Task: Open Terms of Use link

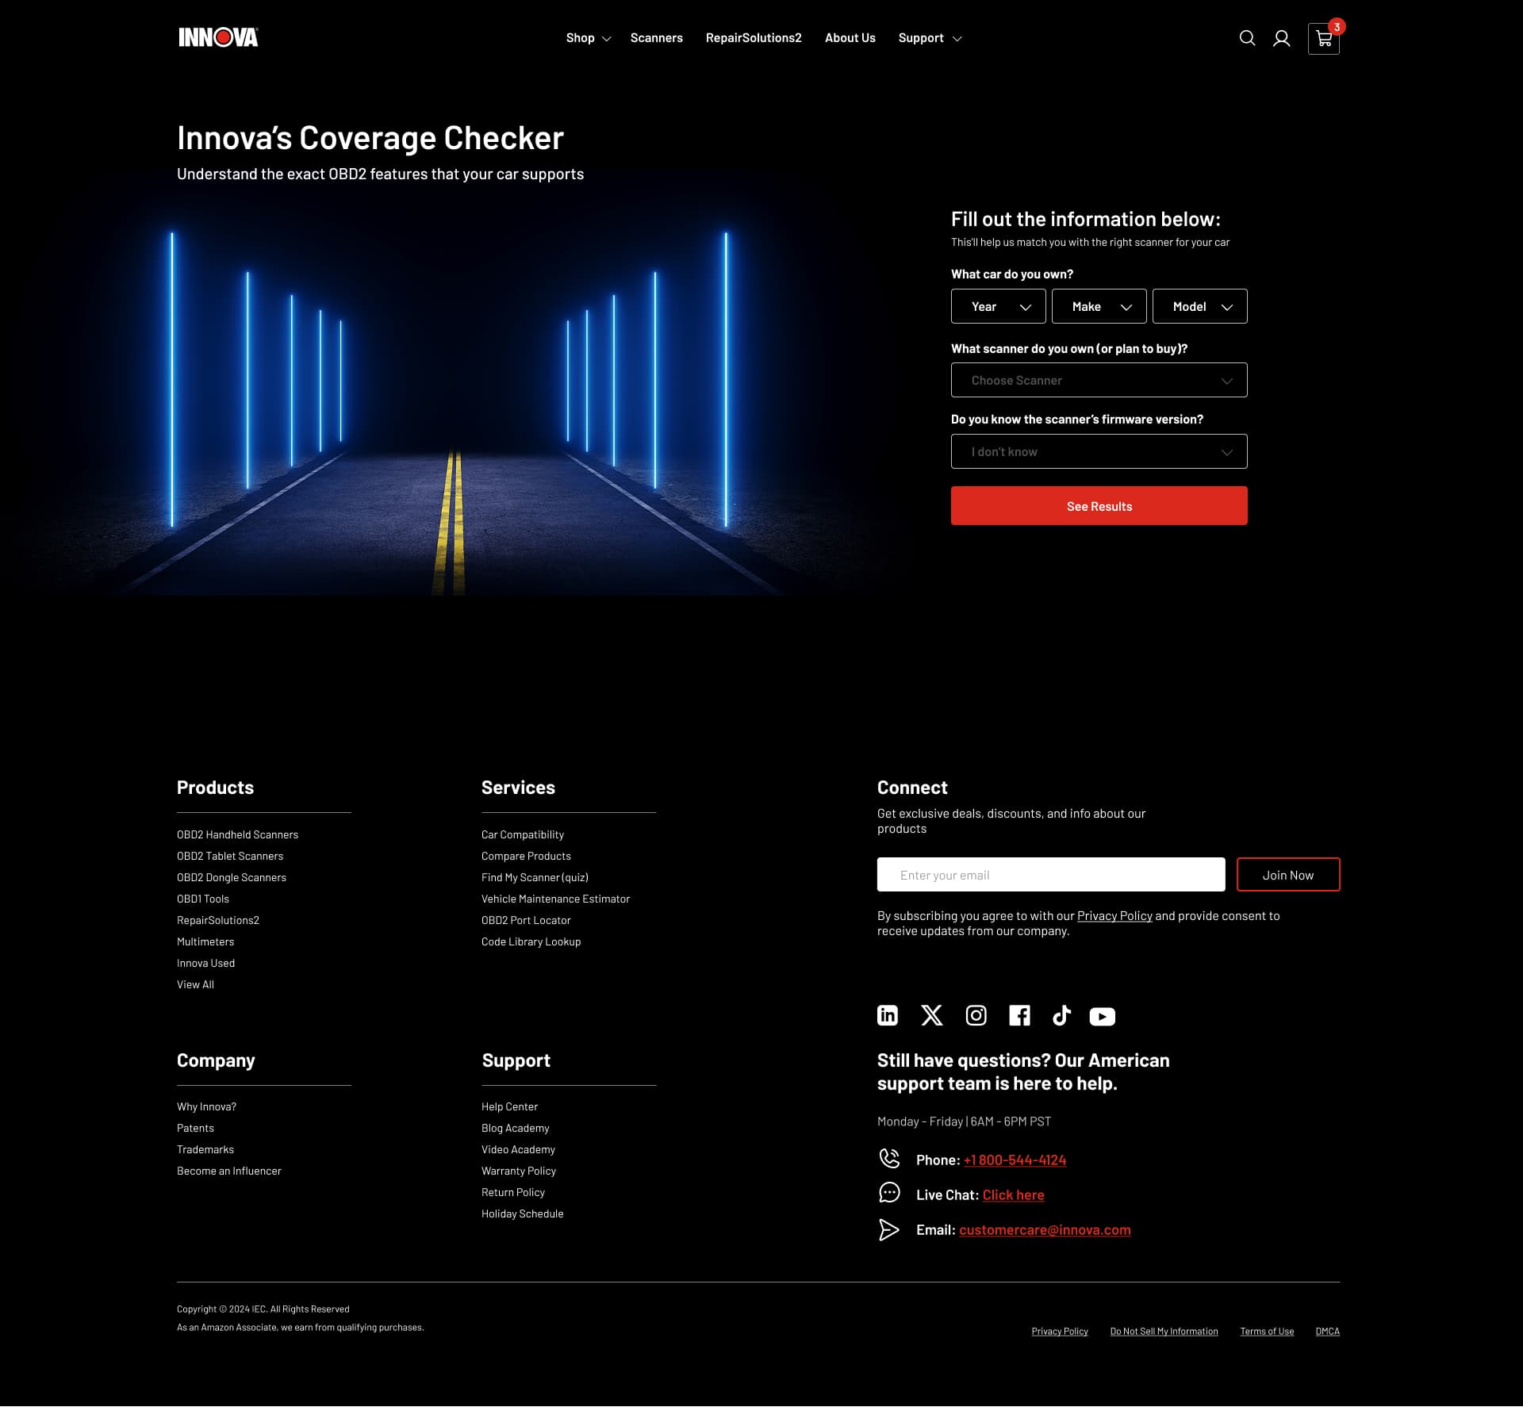Action: coord(1267,1331)
